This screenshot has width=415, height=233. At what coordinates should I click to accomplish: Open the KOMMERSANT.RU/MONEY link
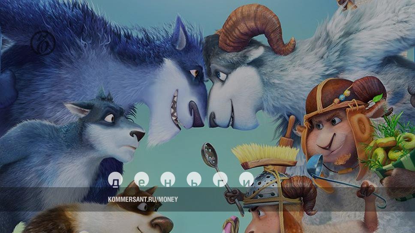143,199
